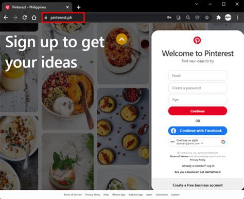Close the Pinterest - Philippines tab
Screen dimensions: 244x199
point(67,7)
